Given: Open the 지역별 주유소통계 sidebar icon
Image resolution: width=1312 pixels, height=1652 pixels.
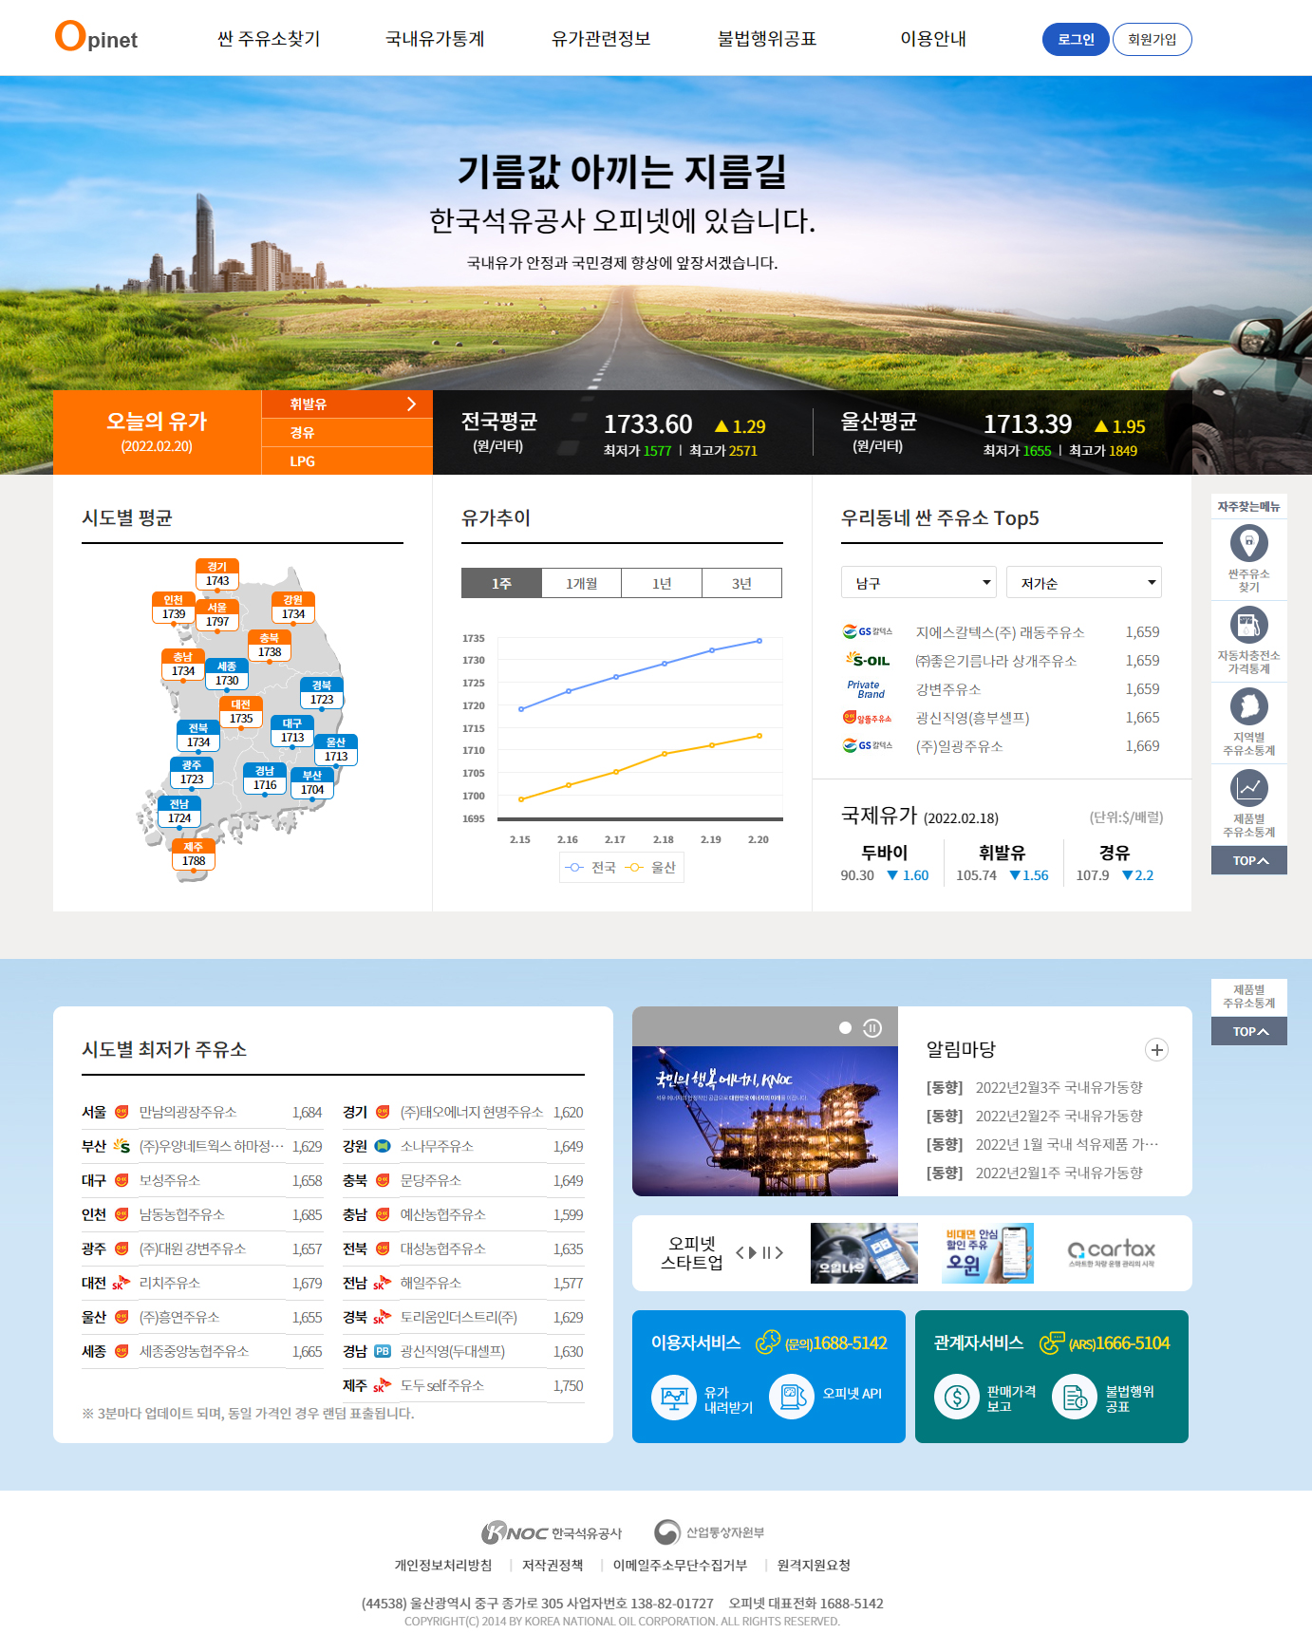Looking at the screenshot, I should 1248,707.
